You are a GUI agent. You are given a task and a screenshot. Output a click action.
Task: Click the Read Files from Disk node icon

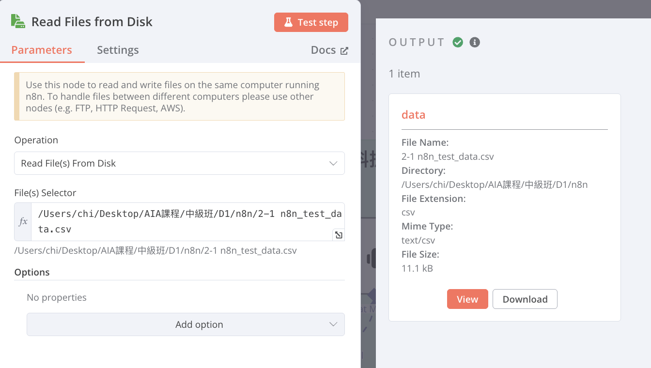click(18, 21)
